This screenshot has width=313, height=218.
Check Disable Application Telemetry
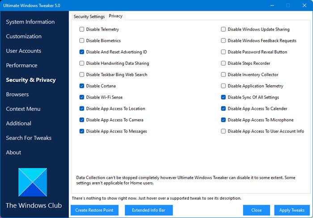pos(223,86)
